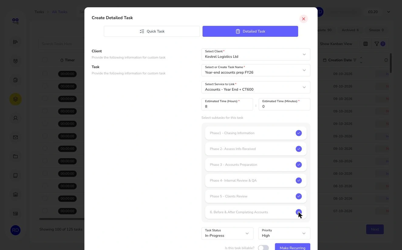Open the user profile icon in sidebar
The width and height of the screenshot is (402, 250).
(15, 118)
